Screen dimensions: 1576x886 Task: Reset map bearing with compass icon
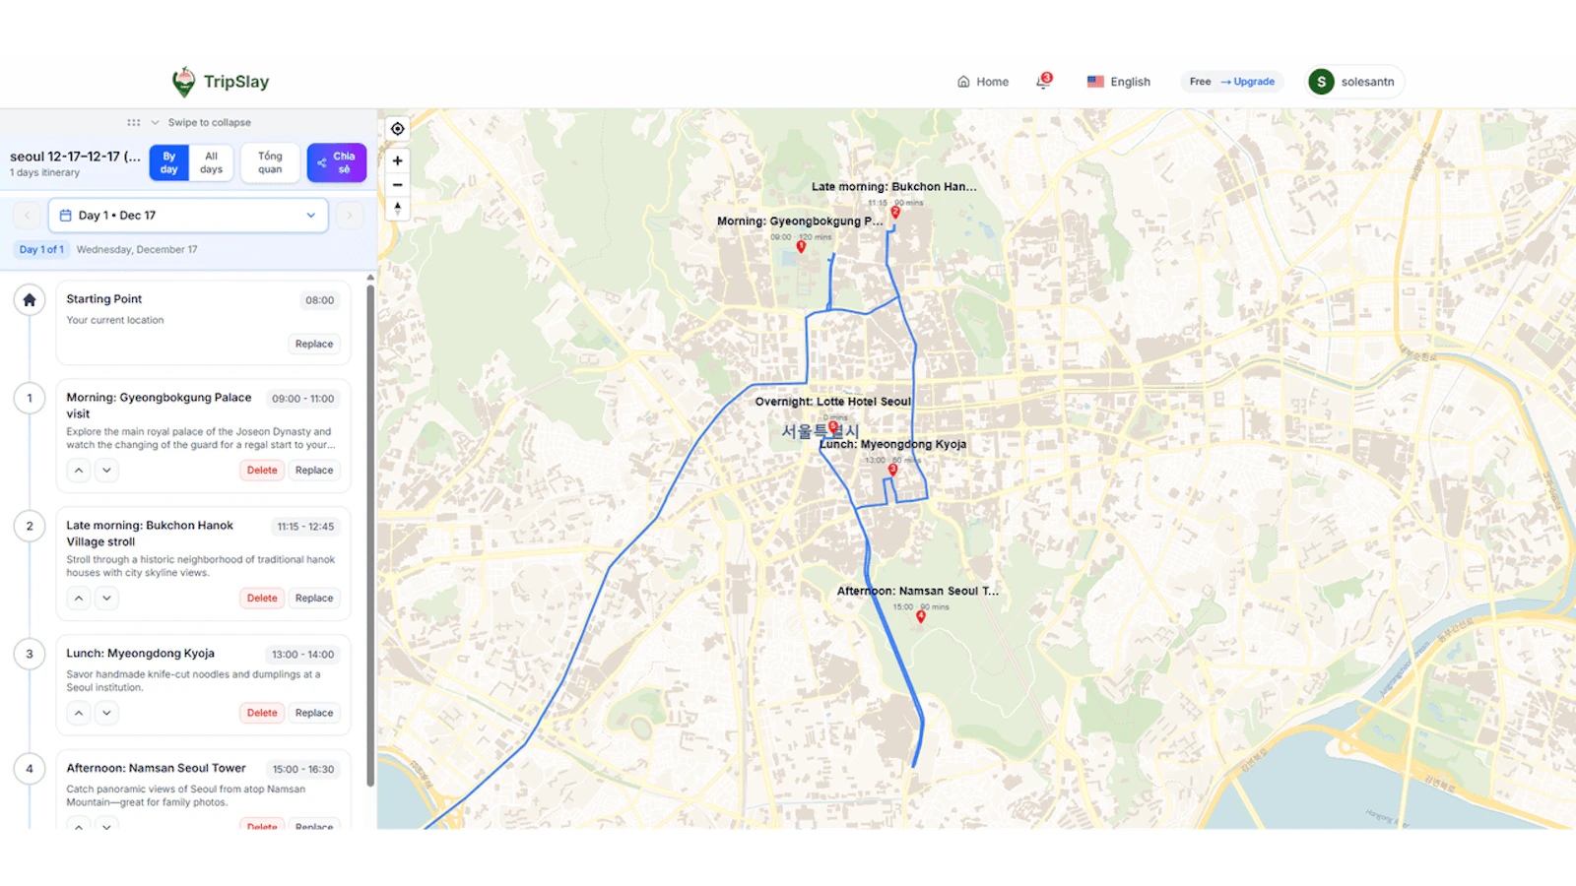(397, 208)
